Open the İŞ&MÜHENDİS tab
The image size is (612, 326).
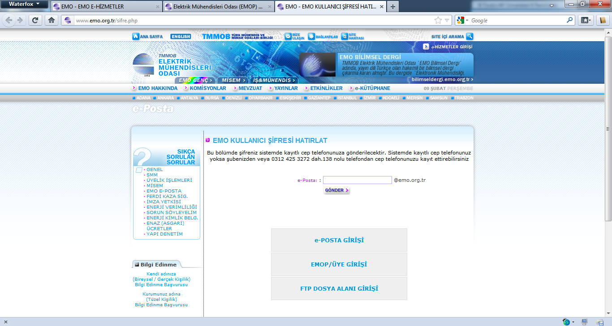click(x=274, y=80)
